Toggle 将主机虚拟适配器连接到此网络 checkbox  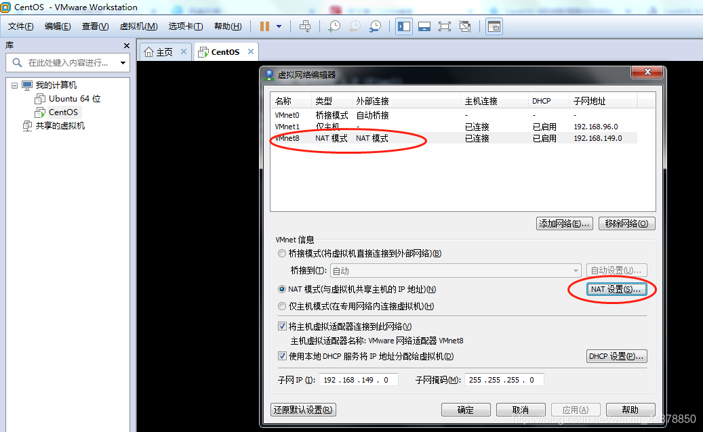coord(283,326)
